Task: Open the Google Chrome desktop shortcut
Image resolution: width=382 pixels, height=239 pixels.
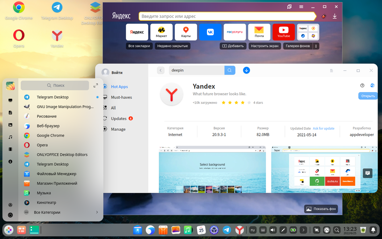Action: (19, 11)
